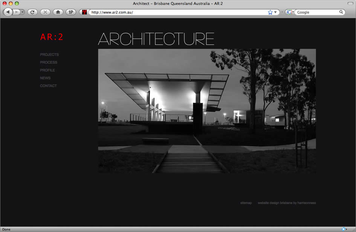Click the green zoom window button
The width and height of the screenshot is (356, 232).
17,3
